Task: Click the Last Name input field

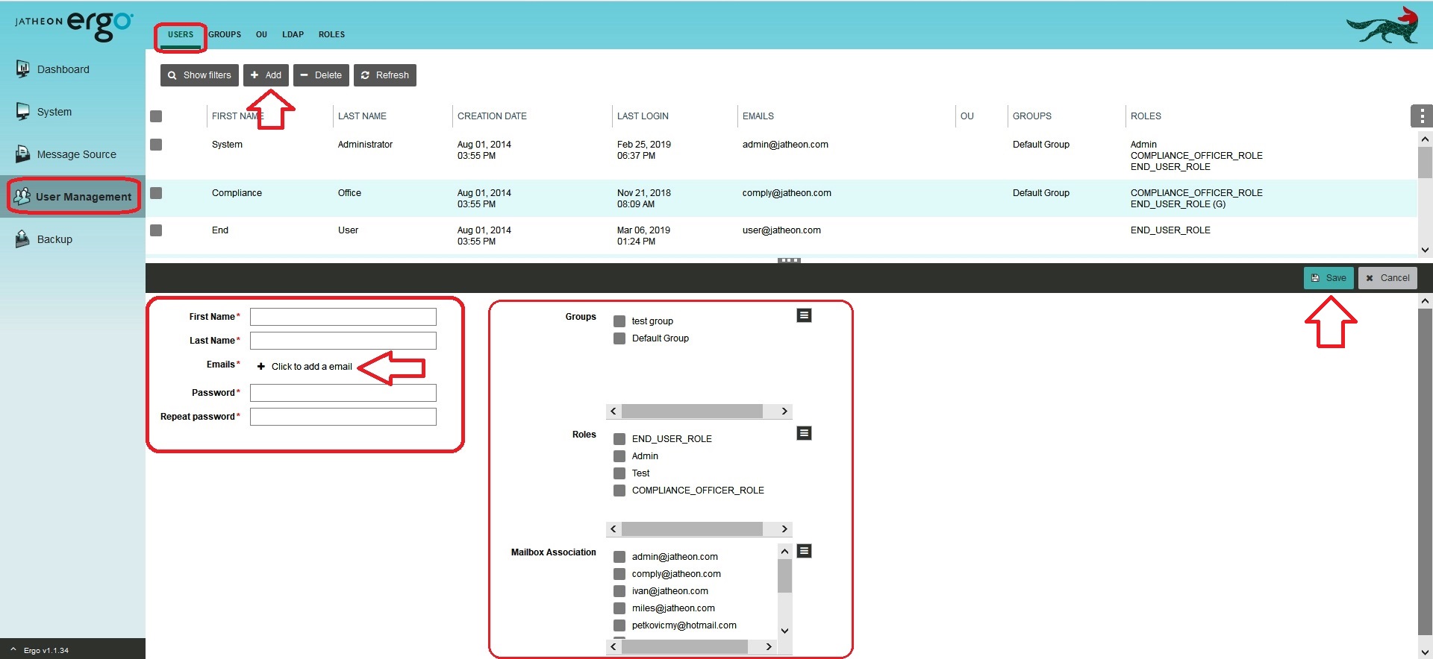Action: [343, 341]
